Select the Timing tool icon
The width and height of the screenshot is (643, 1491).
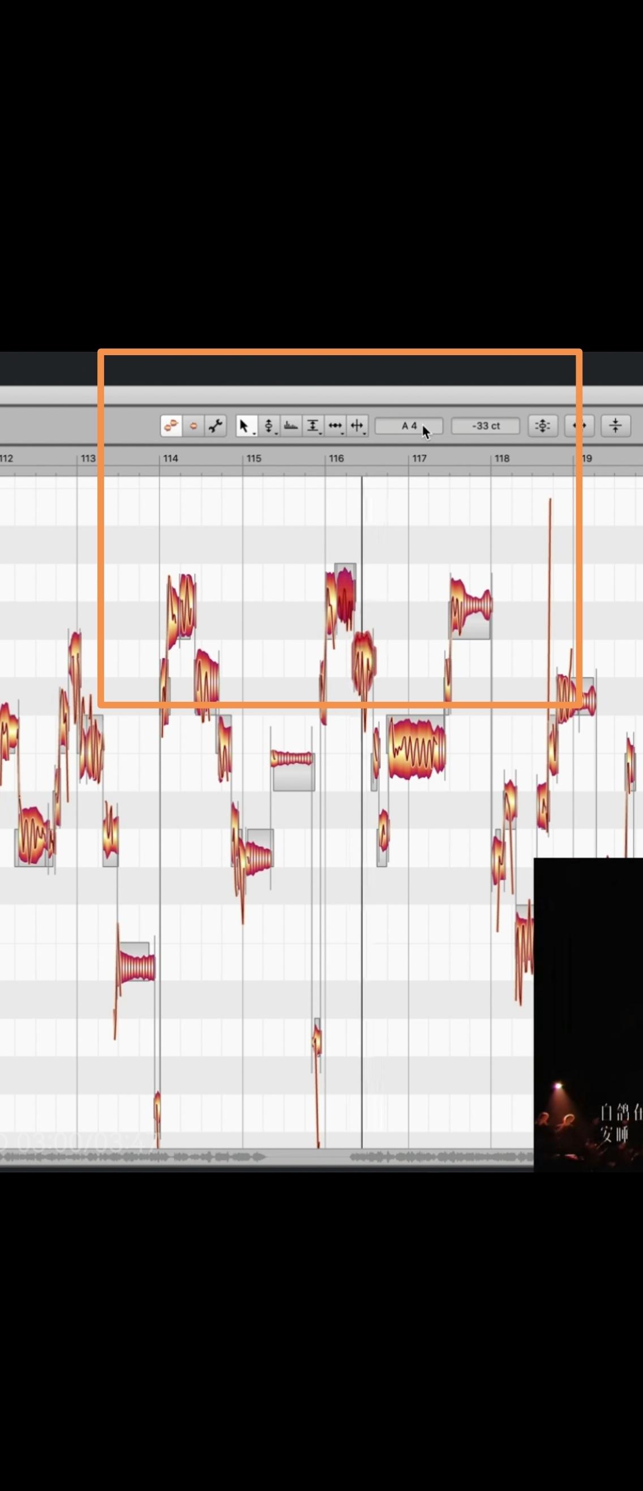coord(336,426)
